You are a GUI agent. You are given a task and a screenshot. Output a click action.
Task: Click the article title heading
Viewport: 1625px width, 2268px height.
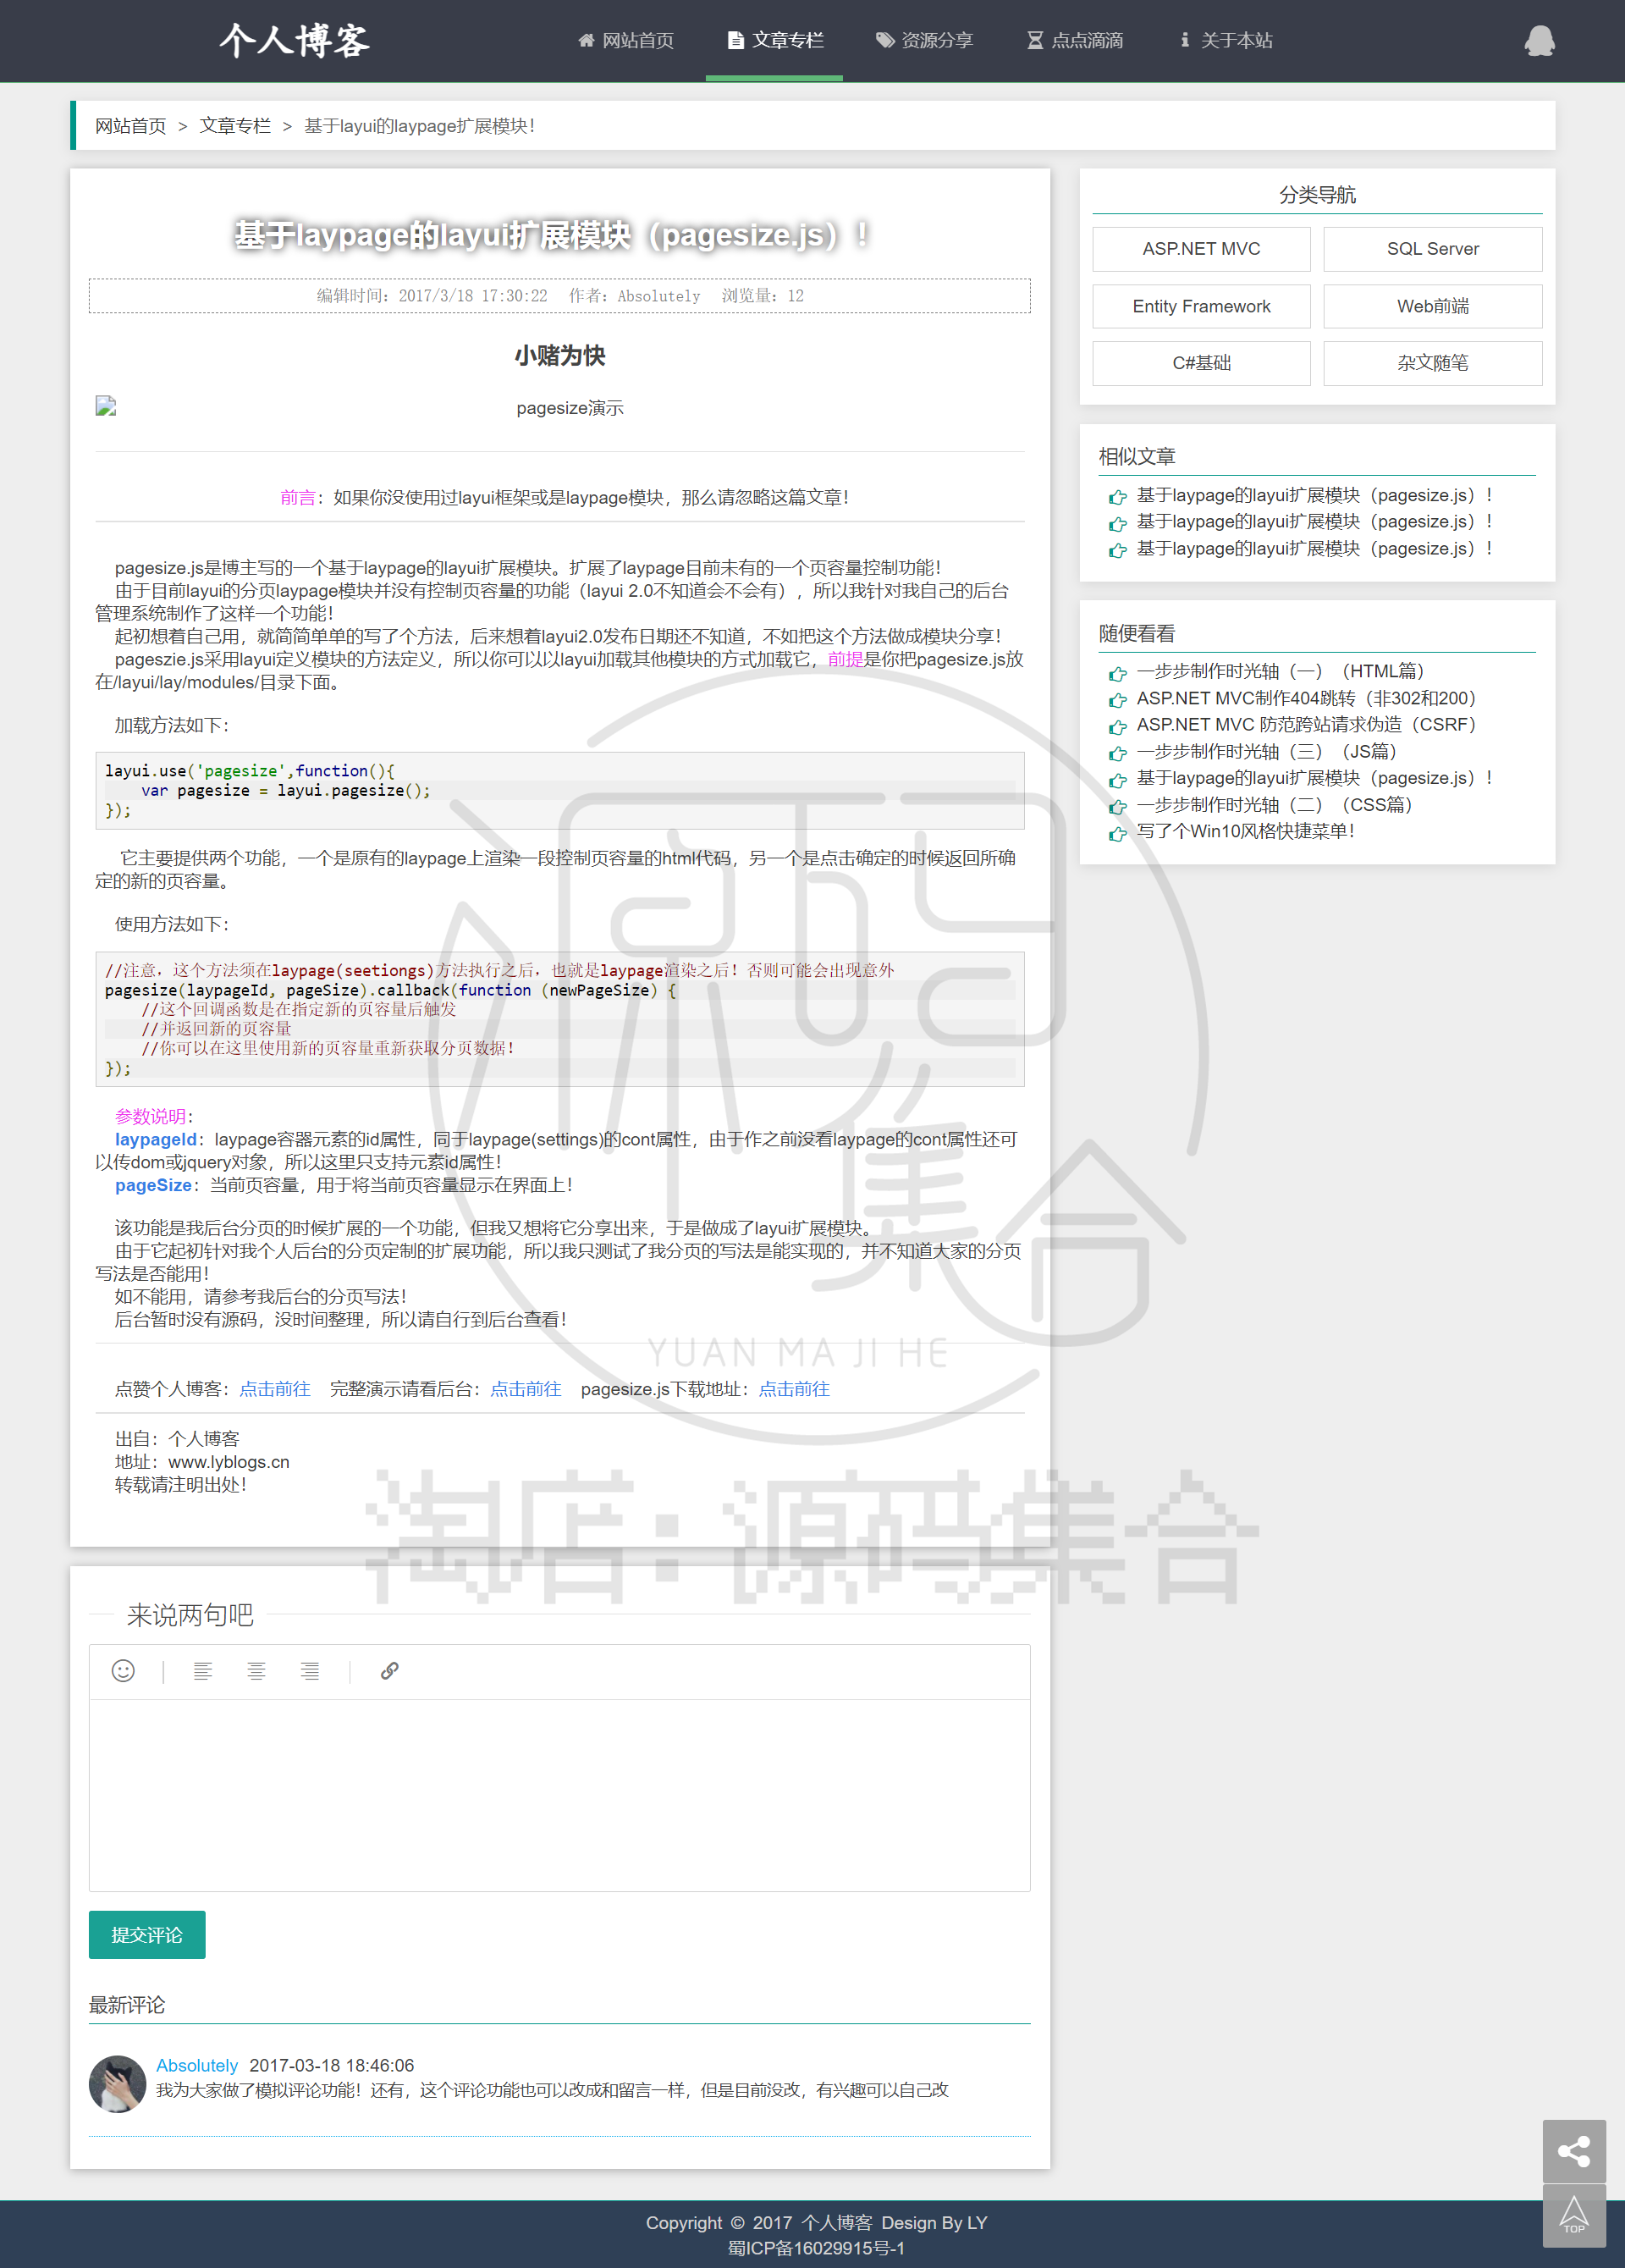pos(552,235)
